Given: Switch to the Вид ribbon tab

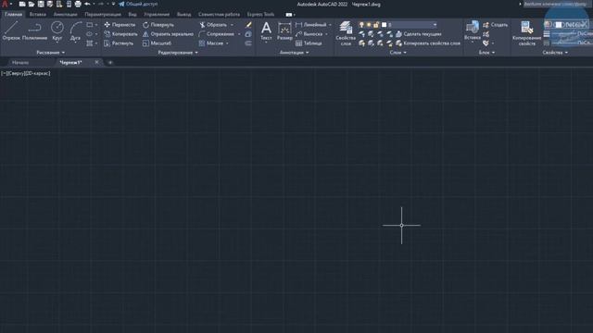Looking at the screenshot, I should point(132,15).
